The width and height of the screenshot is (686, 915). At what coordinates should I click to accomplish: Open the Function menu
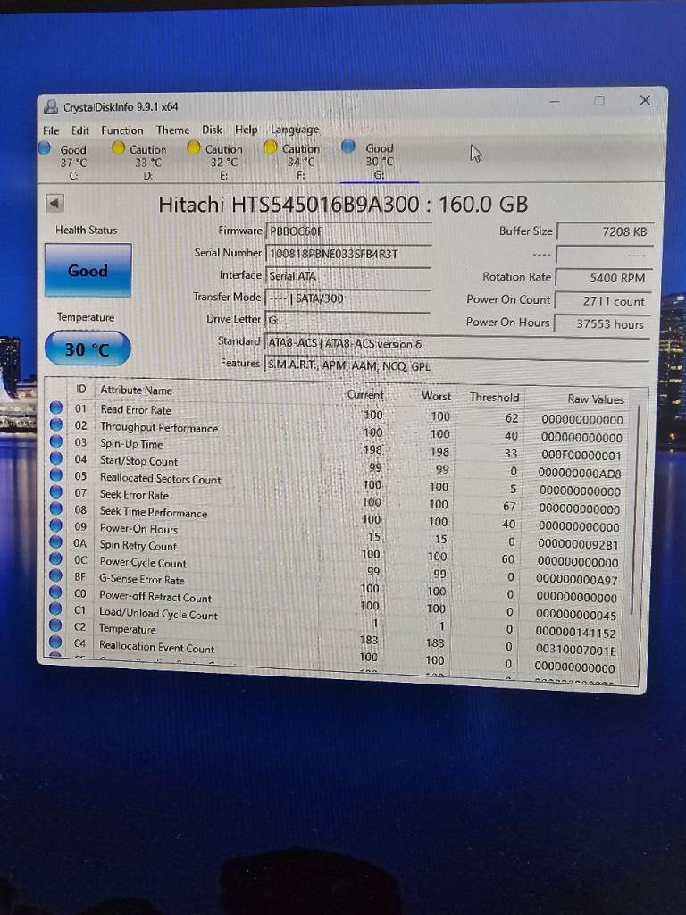tap(121, 130)
